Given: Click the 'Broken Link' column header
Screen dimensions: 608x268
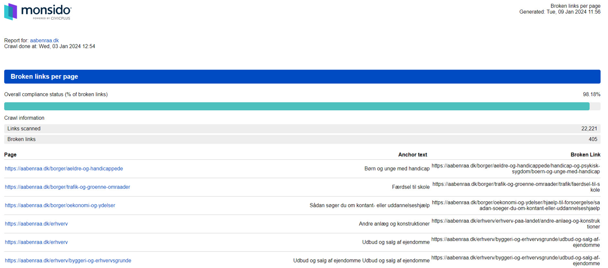Looking at the screenshot, I should point(585,155).
